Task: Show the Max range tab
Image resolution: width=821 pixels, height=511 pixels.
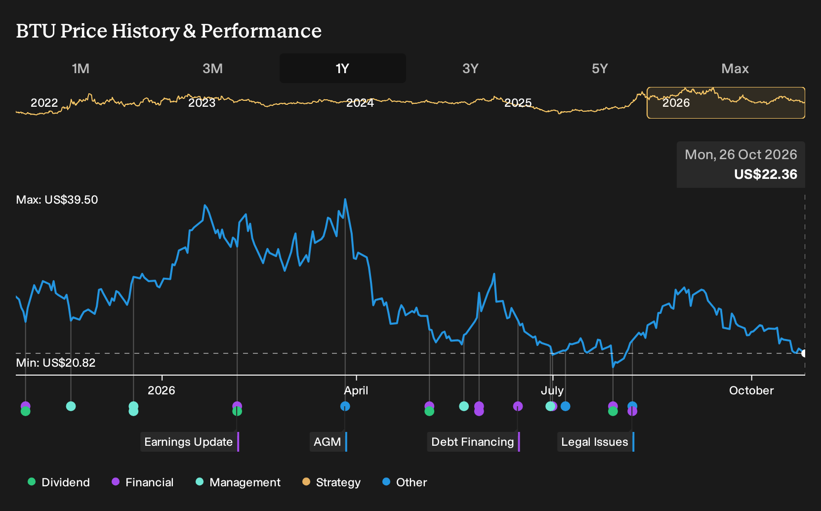Action: coord(735,68)
